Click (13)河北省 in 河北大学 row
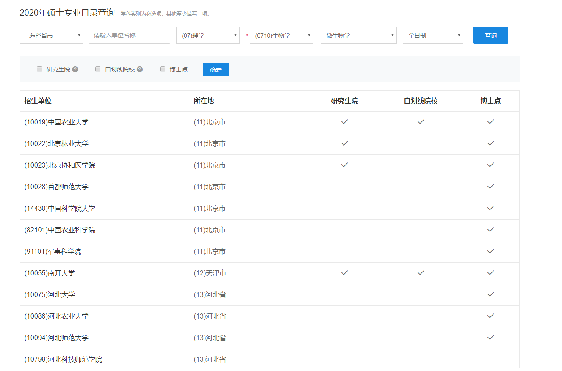 [x=210, y=295]
